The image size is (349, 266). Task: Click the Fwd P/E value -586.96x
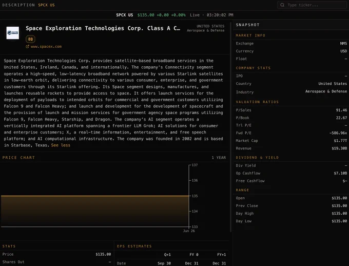click(338, 133)
